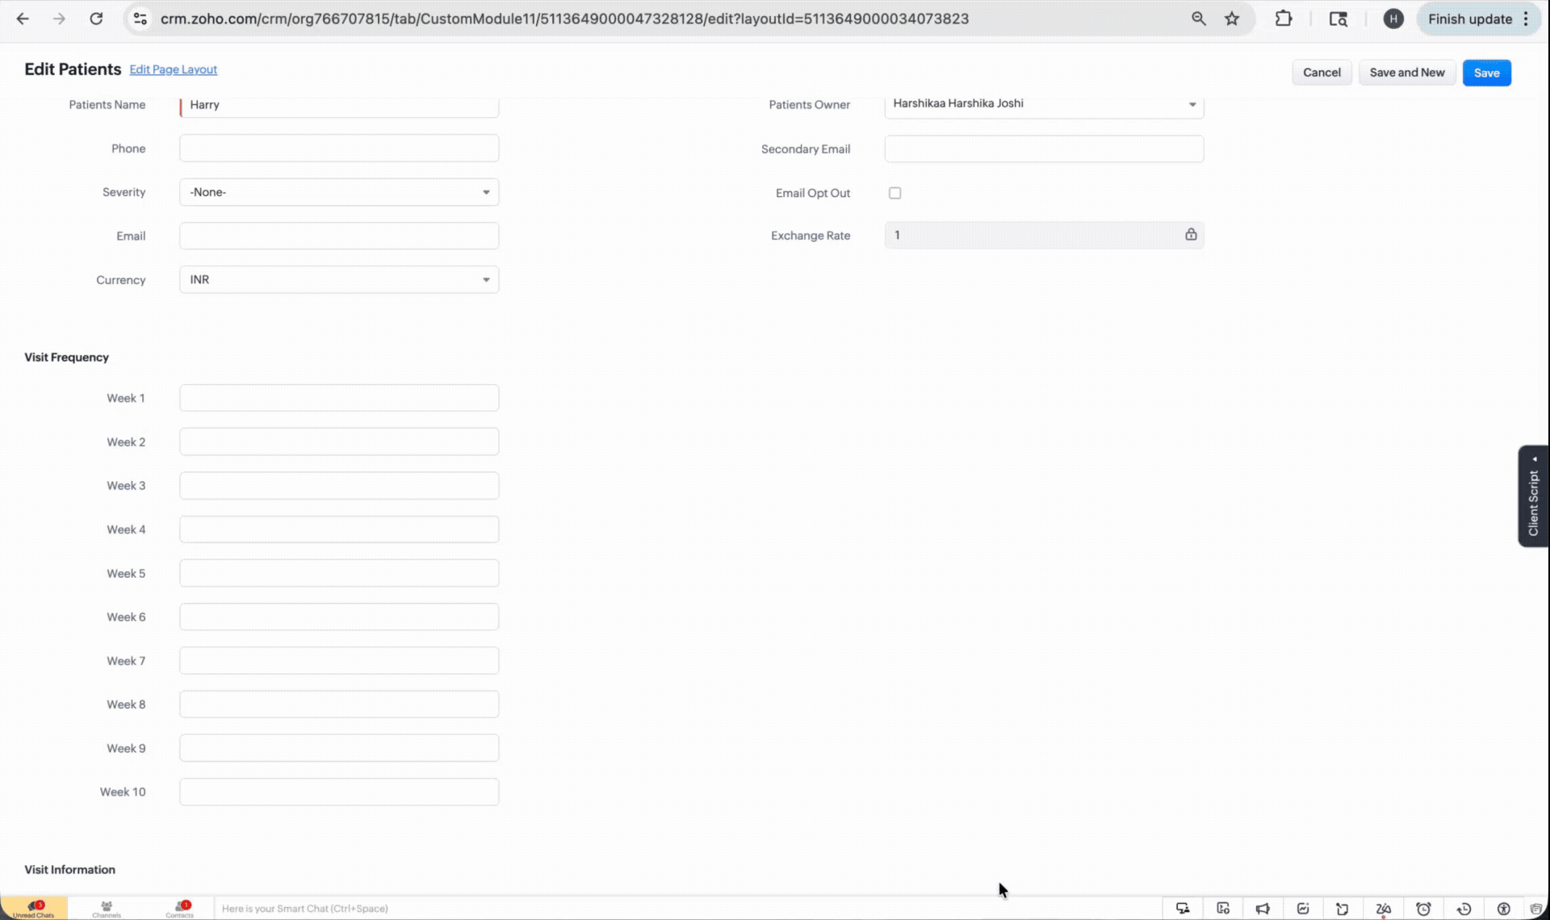Open the Edit Page Layout link
Image resolution: width=1550 pixels, height=920 pixels.
point(173,69)
